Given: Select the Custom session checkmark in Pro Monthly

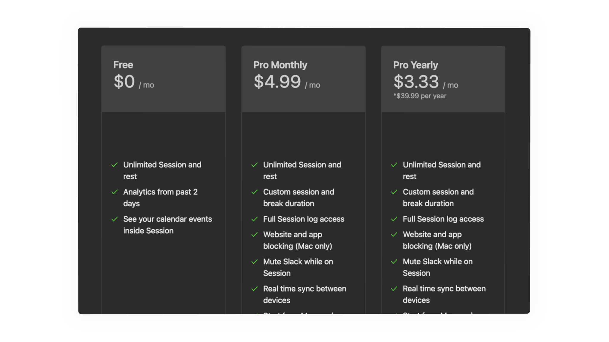Looking at the screenshot, I should coord(254,192).
